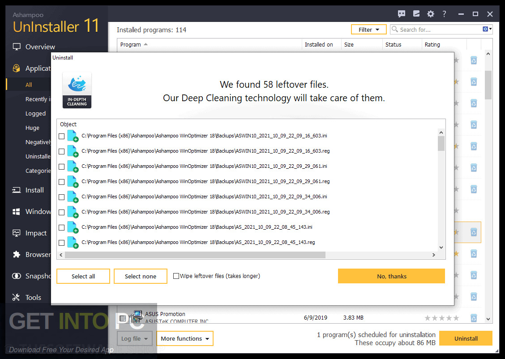Viewport: 505px width, 359px height.
Task: Click the Browser puzzle-piece icon
Action: coord(17,254)
